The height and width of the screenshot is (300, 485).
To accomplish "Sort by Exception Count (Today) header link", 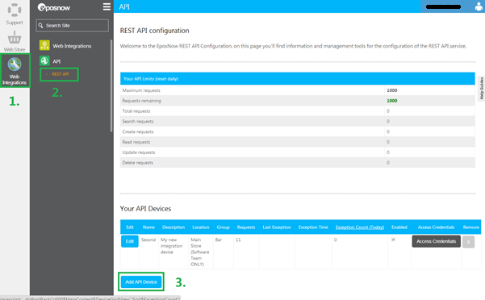I will pos(360,227).
